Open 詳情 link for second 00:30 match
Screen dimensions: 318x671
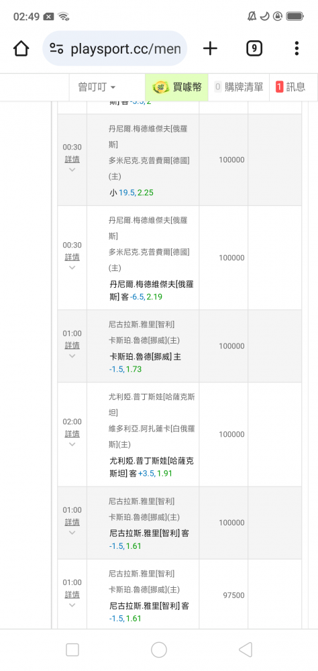(72, 257)
